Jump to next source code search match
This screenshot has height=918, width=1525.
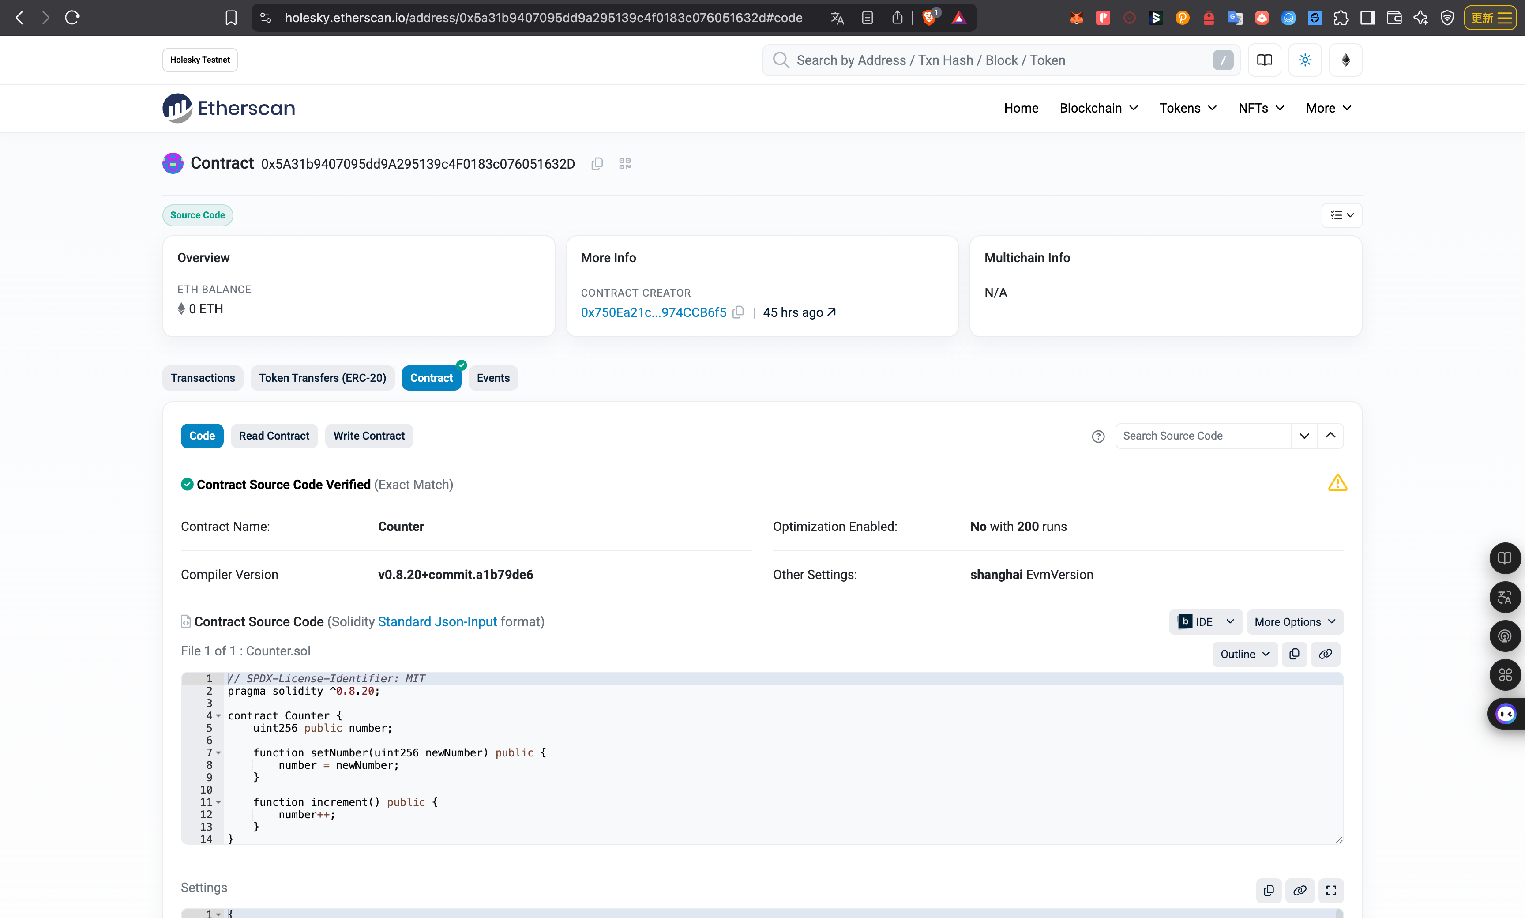coord(1304,436)
